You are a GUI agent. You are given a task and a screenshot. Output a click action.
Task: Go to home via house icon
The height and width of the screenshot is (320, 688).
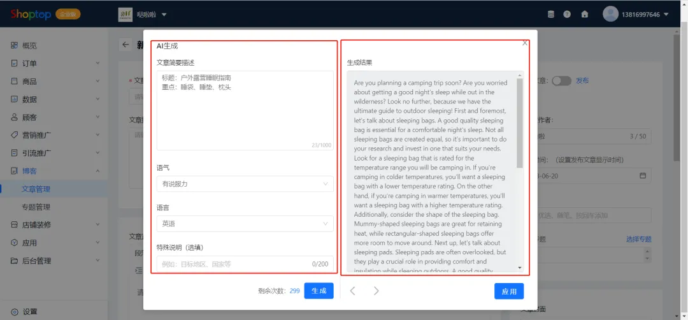point(584,15)
